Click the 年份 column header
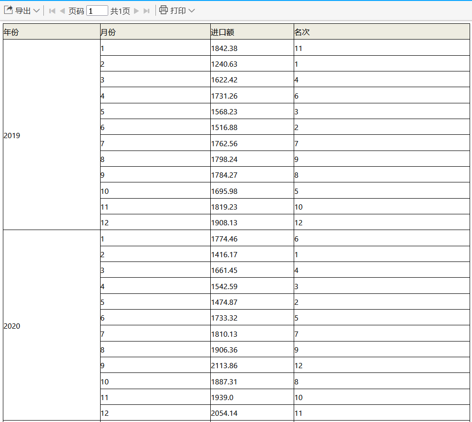 tap(51, 31)
